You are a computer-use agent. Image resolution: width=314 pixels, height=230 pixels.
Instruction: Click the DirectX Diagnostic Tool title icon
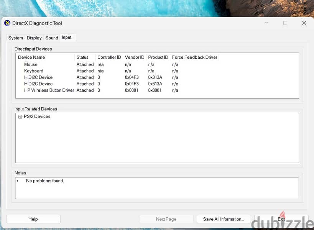(7, 23)
